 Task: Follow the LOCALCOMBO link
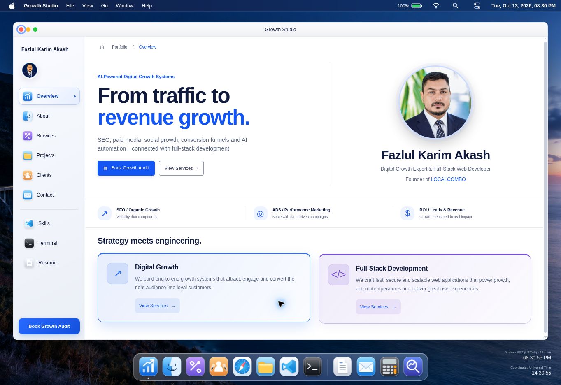click(448, 179)
